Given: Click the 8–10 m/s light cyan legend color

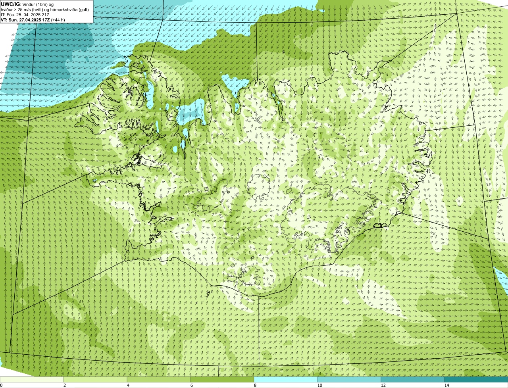Looking at the screenshot, I should [286, 379].
